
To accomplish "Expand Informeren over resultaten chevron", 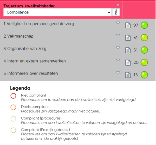I will click(x=118, y=72).
